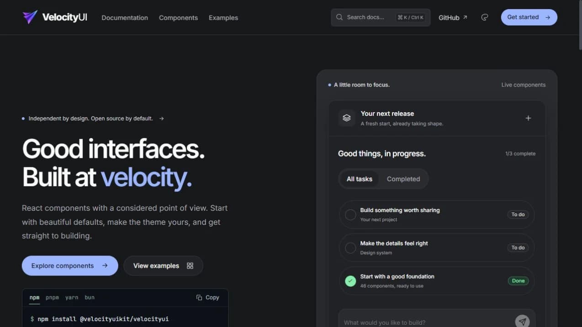Screen dimensions: 582x327
Task: Open the GitHub link
Action: tap(453, 17)
